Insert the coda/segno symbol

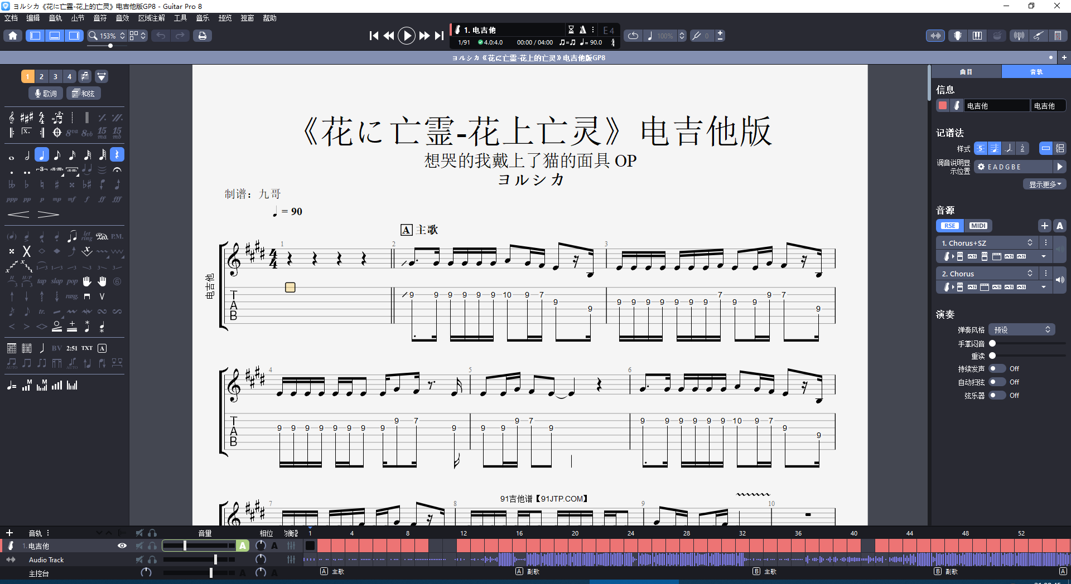(57, 133)
